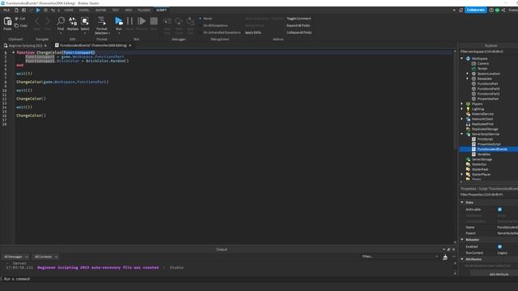Select the FunctionsPart item in Explorer
518x291 pixels.
coord(487,84)
